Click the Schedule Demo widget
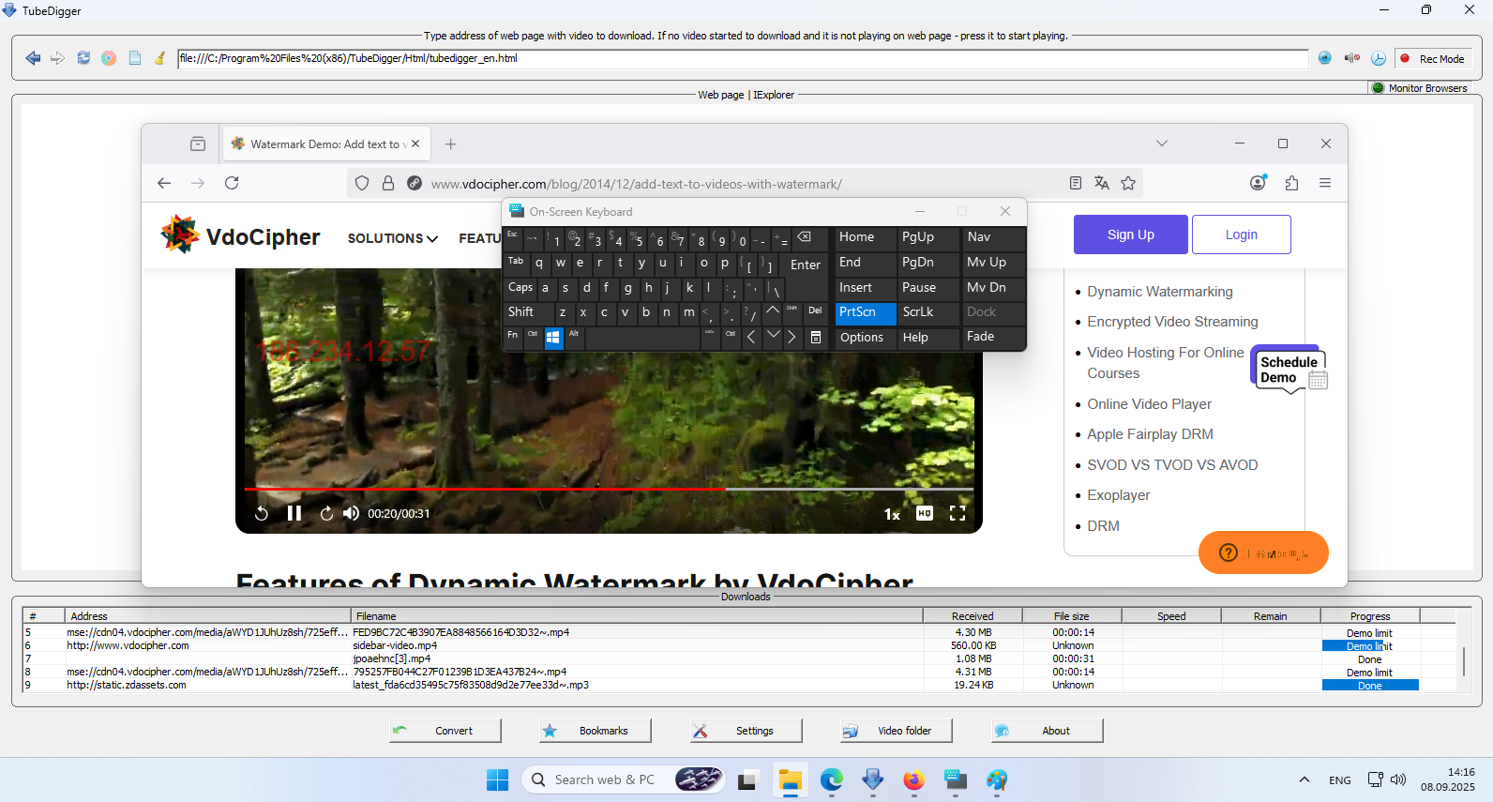 1289,370
